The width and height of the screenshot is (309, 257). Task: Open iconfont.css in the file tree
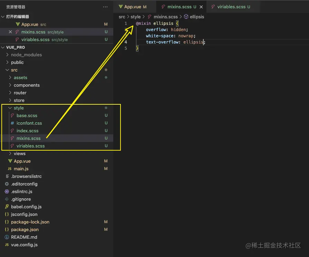pyautogui.click(x=57, y=123)
